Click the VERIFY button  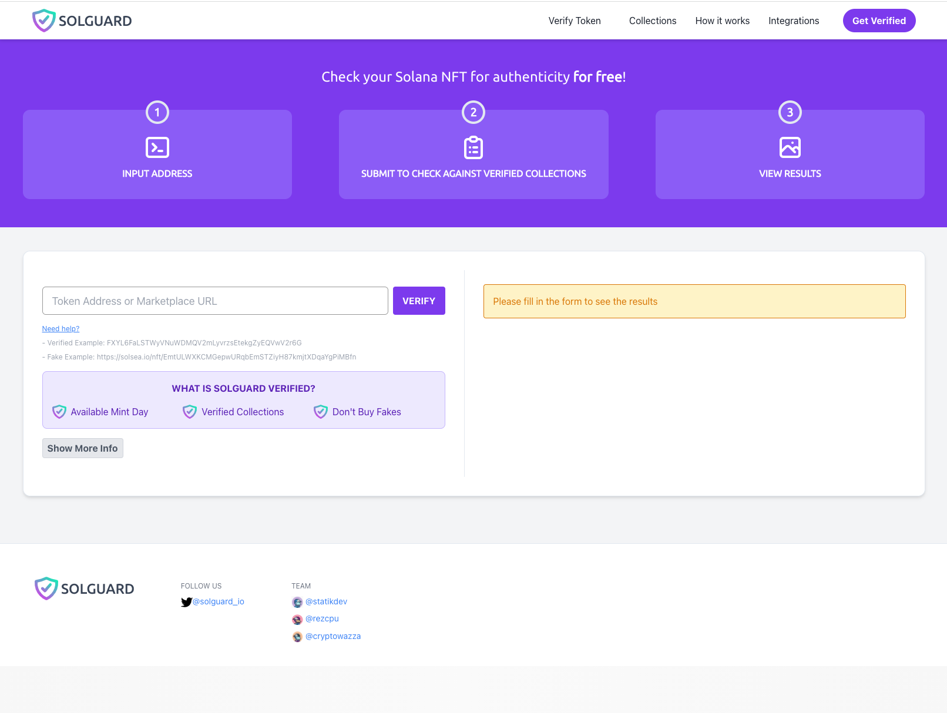(419, 301)
